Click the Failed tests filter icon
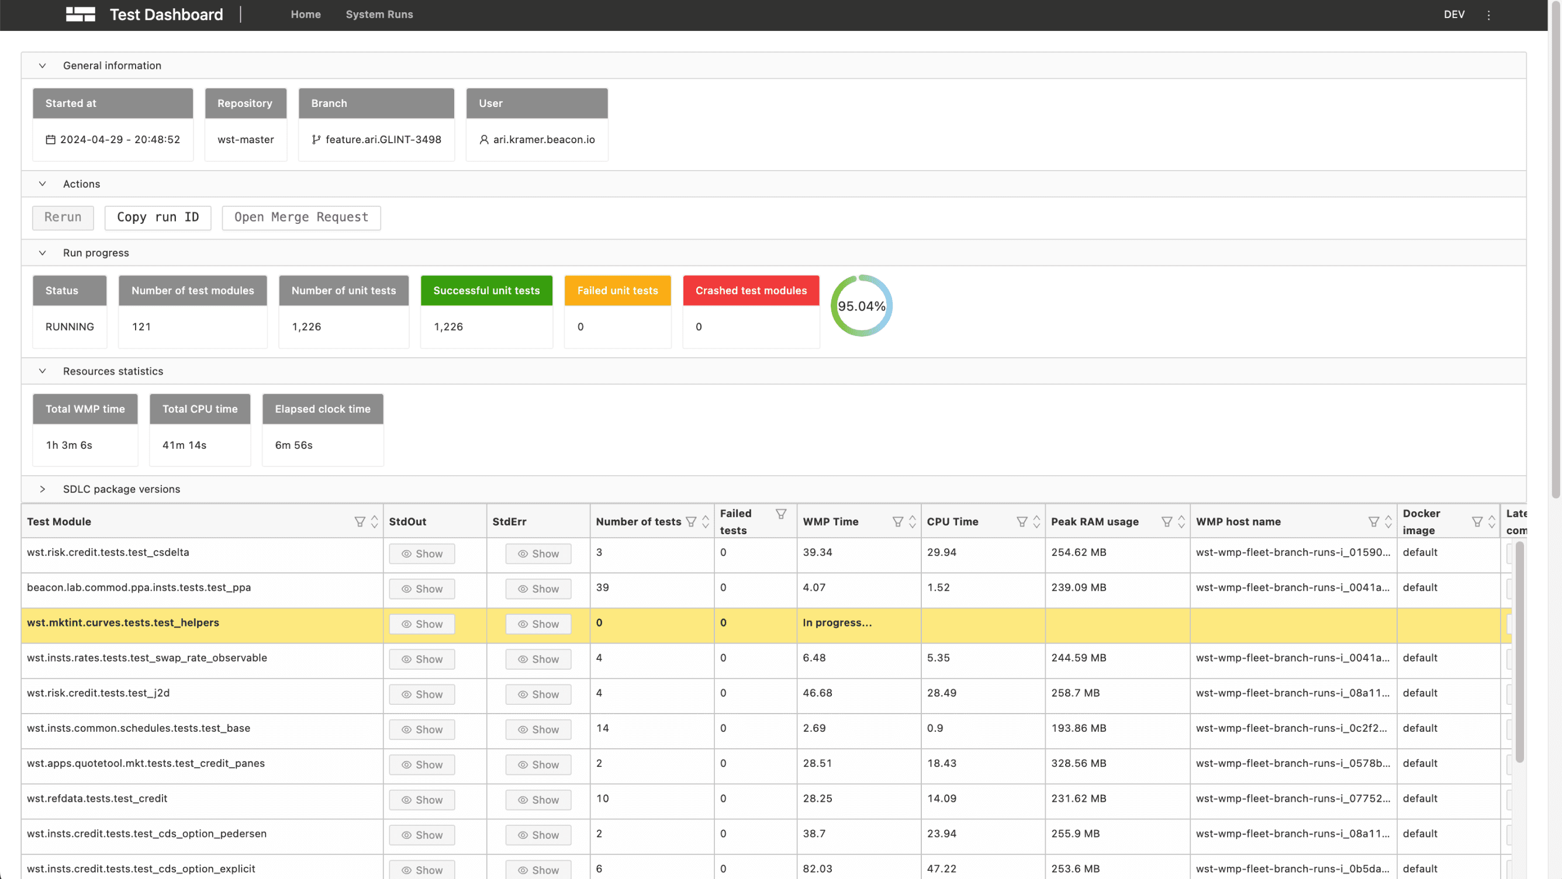Screen dimensions: 1562x879 tap(781, 514)
